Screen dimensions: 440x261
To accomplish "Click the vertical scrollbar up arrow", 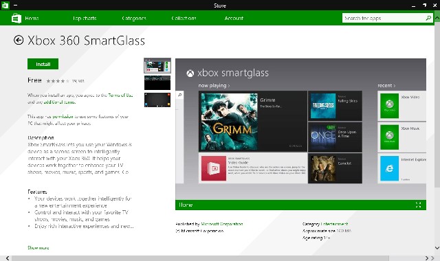I will (437, 18).
